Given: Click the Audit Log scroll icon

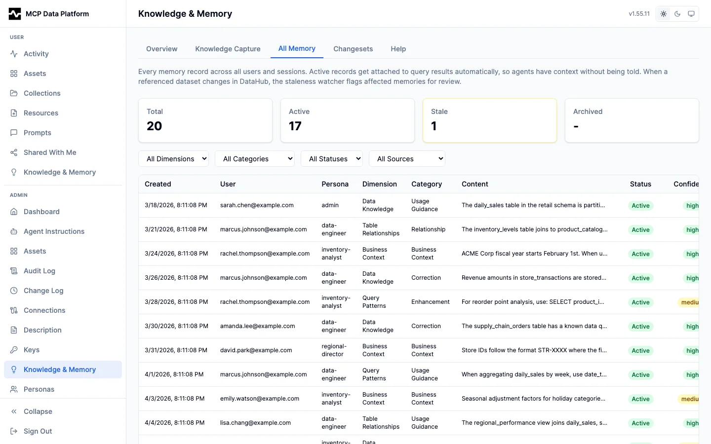Looking at the screenshot, I should click(x=14, y=271).
